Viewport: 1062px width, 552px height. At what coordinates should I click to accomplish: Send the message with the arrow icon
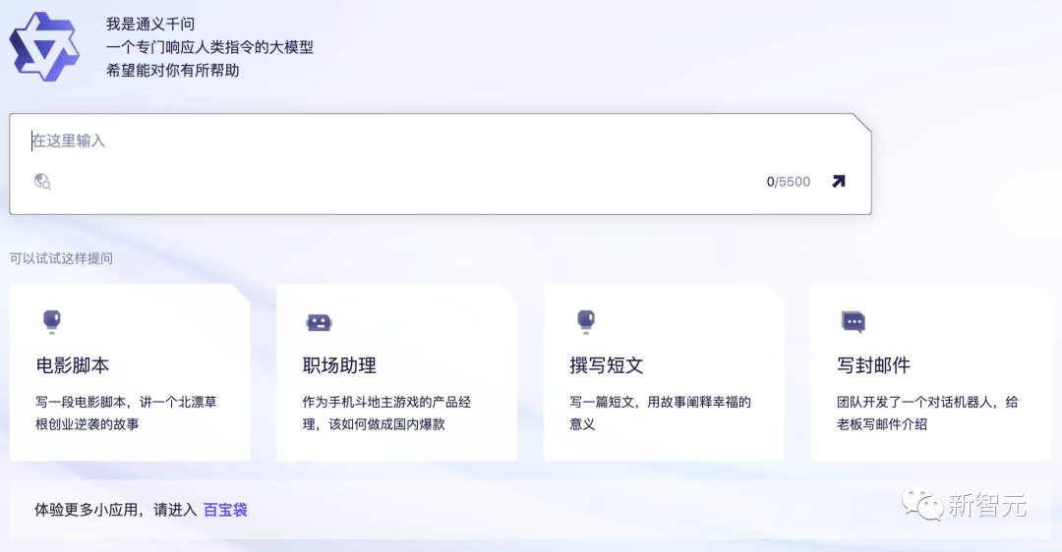point(839,182)
